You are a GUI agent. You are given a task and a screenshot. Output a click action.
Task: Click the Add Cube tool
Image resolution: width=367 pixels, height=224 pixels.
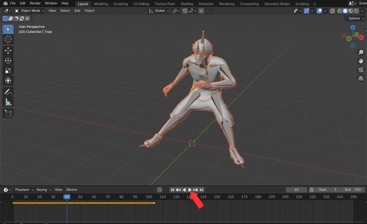(x=8, y=113)
